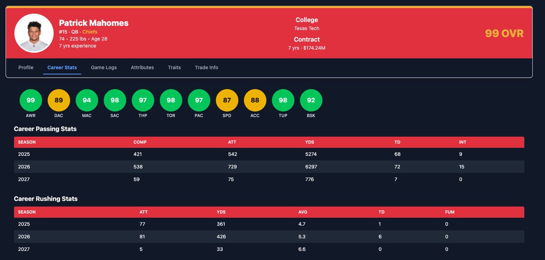
Task: View the Traits tab
Action: coord(174,67)
